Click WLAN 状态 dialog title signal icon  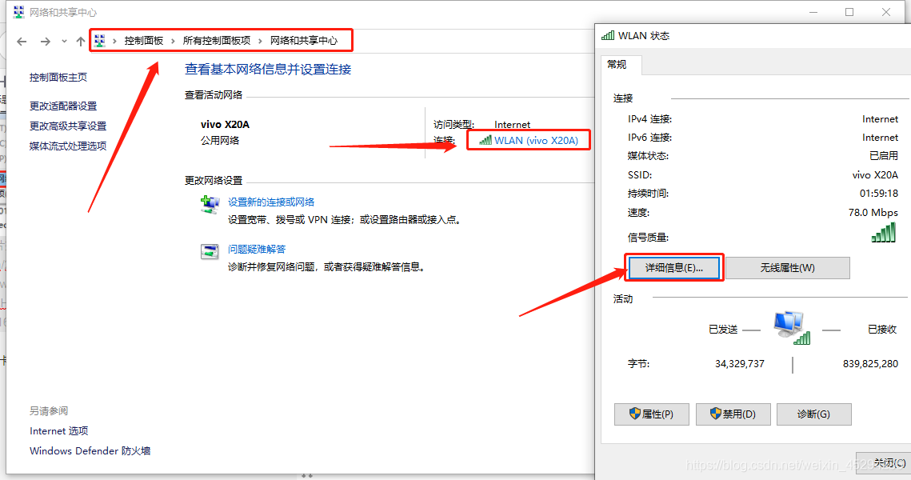click(608, 35)
